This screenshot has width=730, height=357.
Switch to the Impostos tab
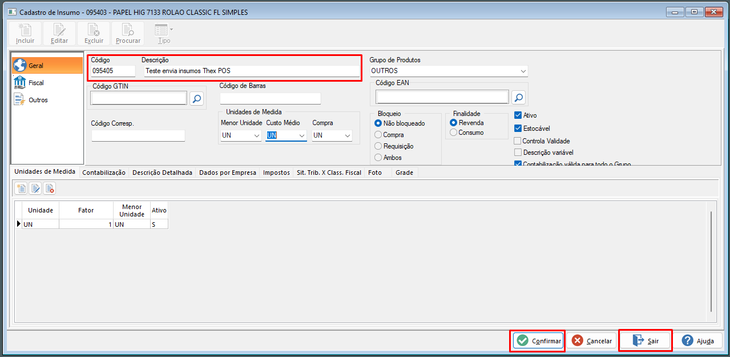[277, 173]
